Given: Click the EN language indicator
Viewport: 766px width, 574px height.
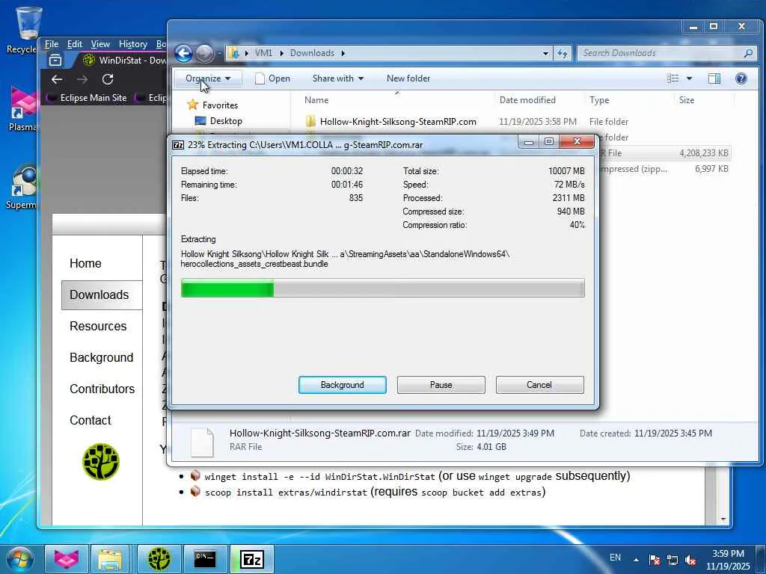Looking at the screenshot, I should (615, 558).
